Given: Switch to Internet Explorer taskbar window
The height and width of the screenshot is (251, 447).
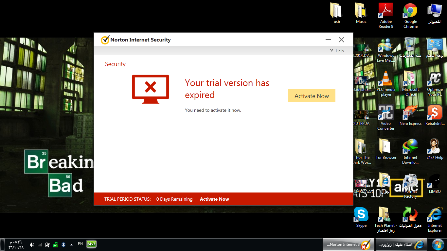Looking at the screenshot, I should [x=402, y=244].
